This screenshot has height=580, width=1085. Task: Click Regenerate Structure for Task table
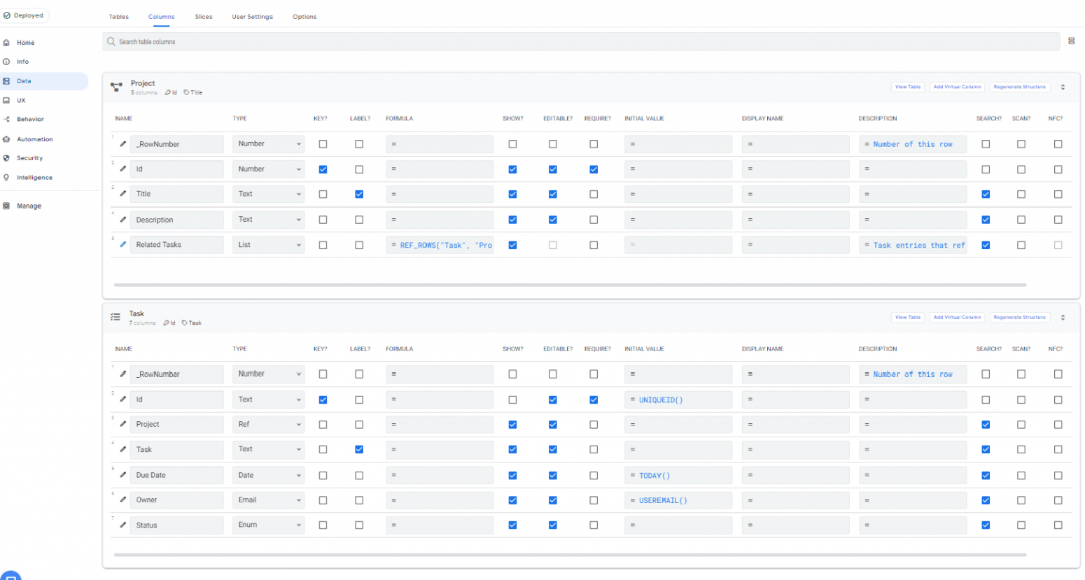[1019, 317]
